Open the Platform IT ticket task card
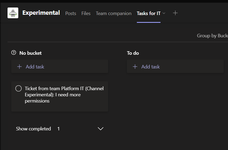The image size is (228, 150). (64, 95)
